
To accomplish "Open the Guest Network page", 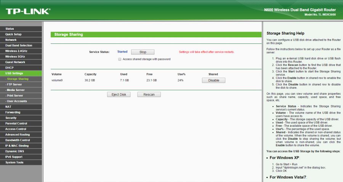I will point(15,62).
